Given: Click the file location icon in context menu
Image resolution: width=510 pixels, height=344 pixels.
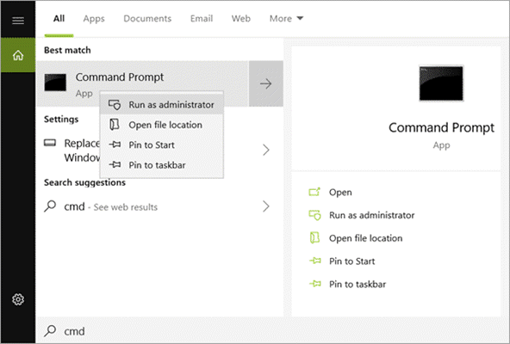Looking at the screenshot, I should point(115,125).
